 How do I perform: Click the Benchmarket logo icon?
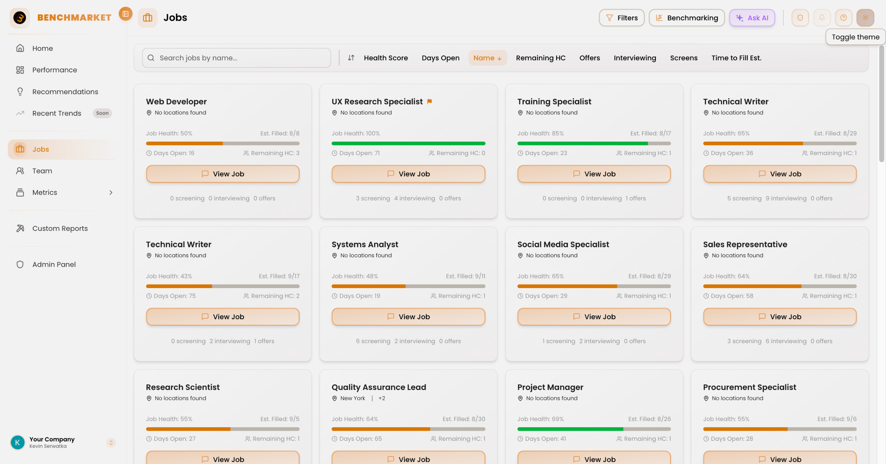[x=20, y=18]
